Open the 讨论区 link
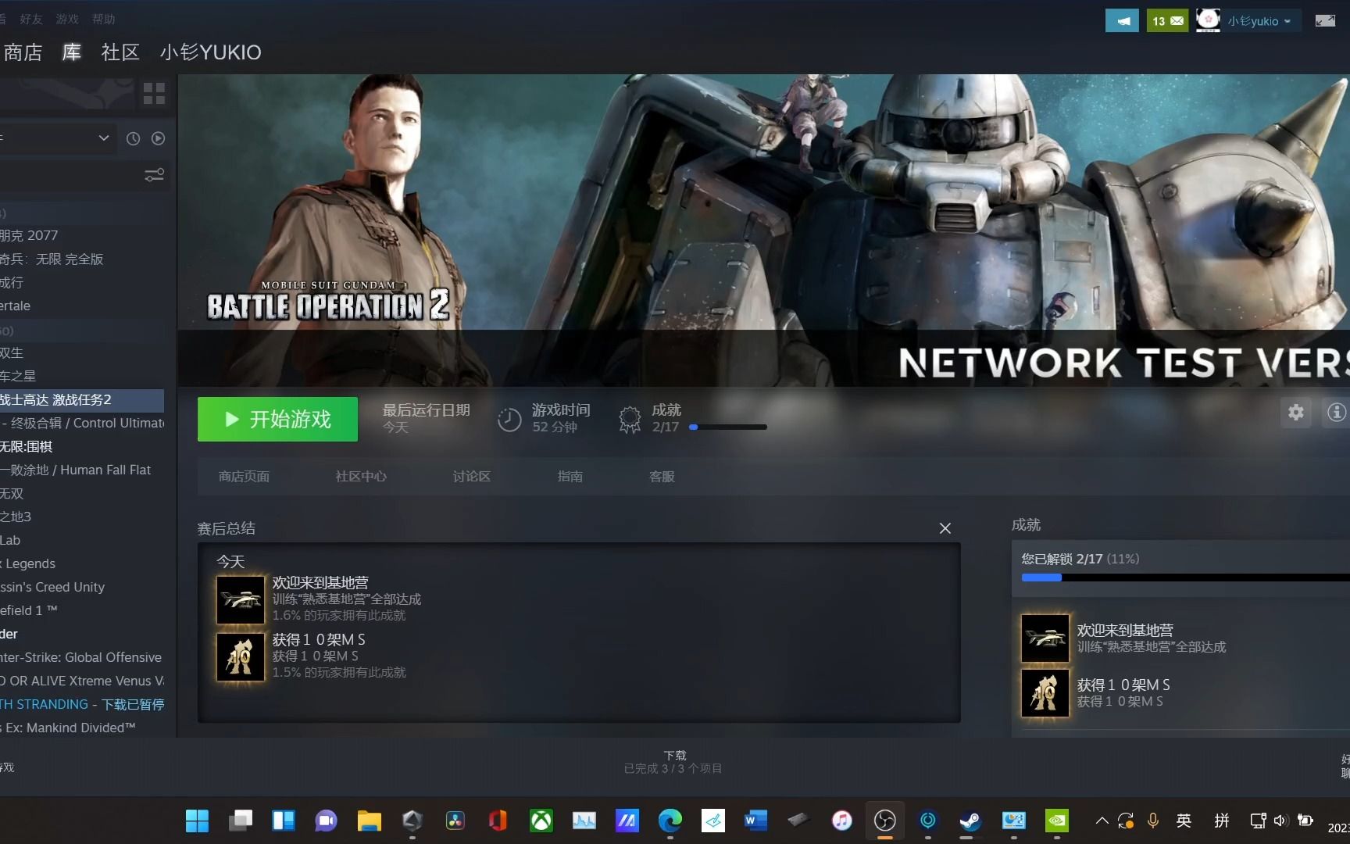This screenshot has width=1350, height=844. click(472, 477)
